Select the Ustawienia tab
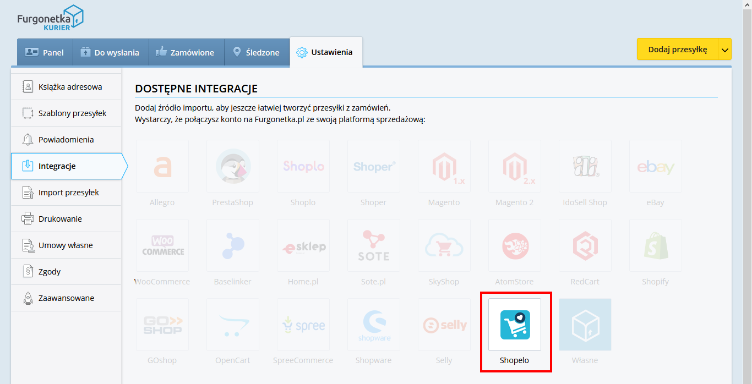This screenshot has height=384, width=752. (326, 52)
